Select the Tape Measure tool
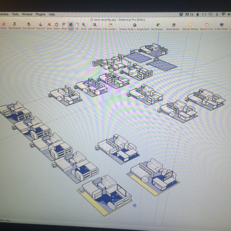 click(15, 26)
